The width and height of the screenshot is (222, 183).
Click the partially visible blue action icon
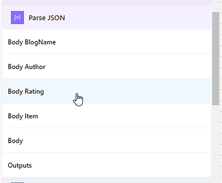(17, 183)
